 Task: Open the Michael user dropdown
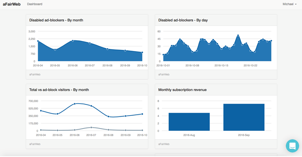(x=289, y=4)
